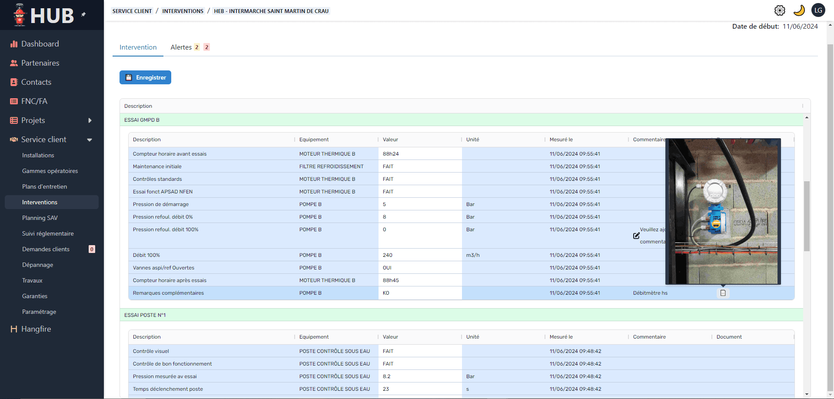The width and height of the screenshot is (834, 399).
Task: Collapse the ESSAI GMPD B section
Action: pyautogui.click(x=142, y=120)
